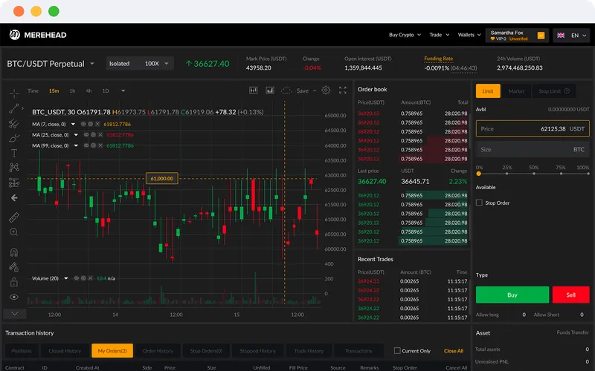595x371 pixels.
Task: Expand the MA (7, close, 0) dropdown arrow
Action: click(73, 124)
